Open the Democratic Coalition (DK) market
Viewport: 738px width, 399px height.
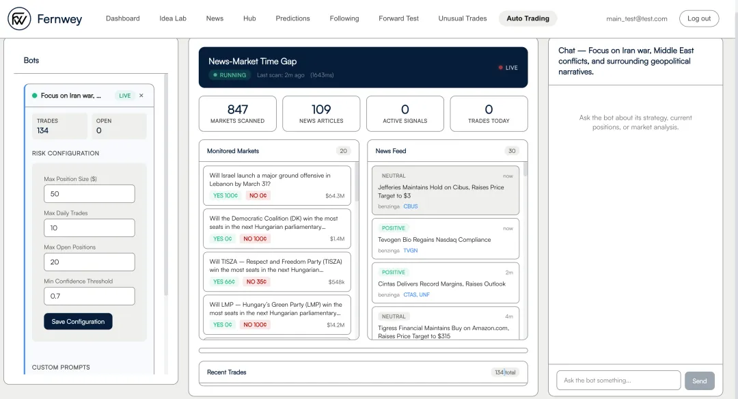[277, 228]
